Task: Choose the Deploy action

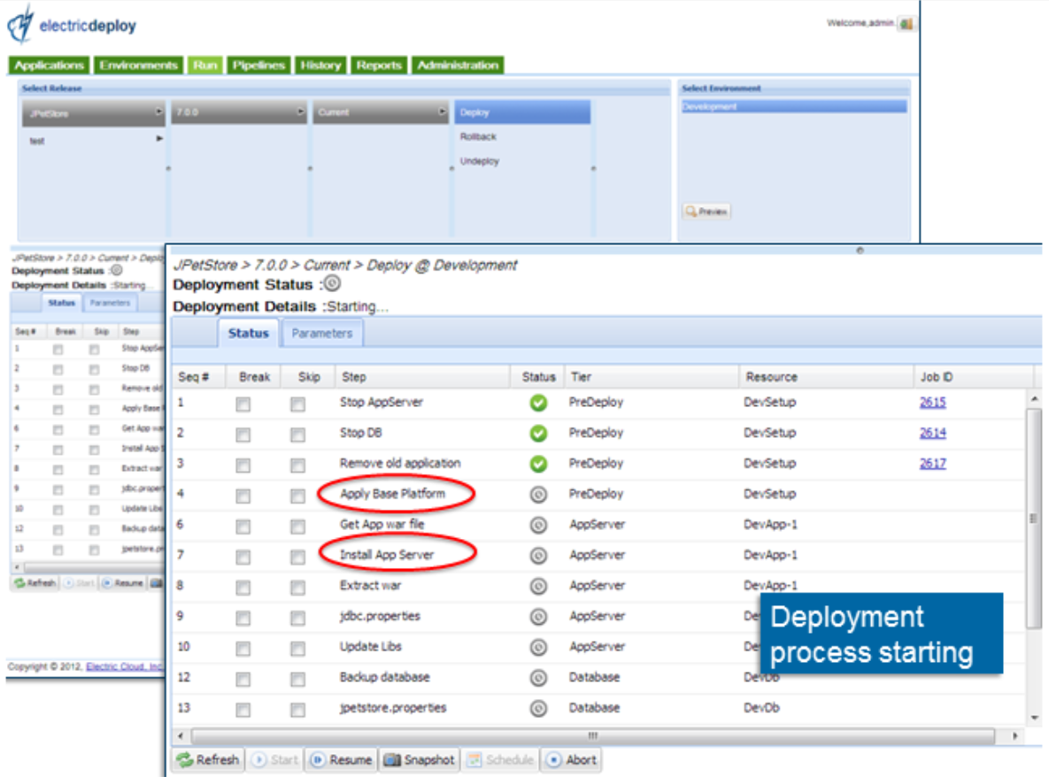Action: point(521,112)
